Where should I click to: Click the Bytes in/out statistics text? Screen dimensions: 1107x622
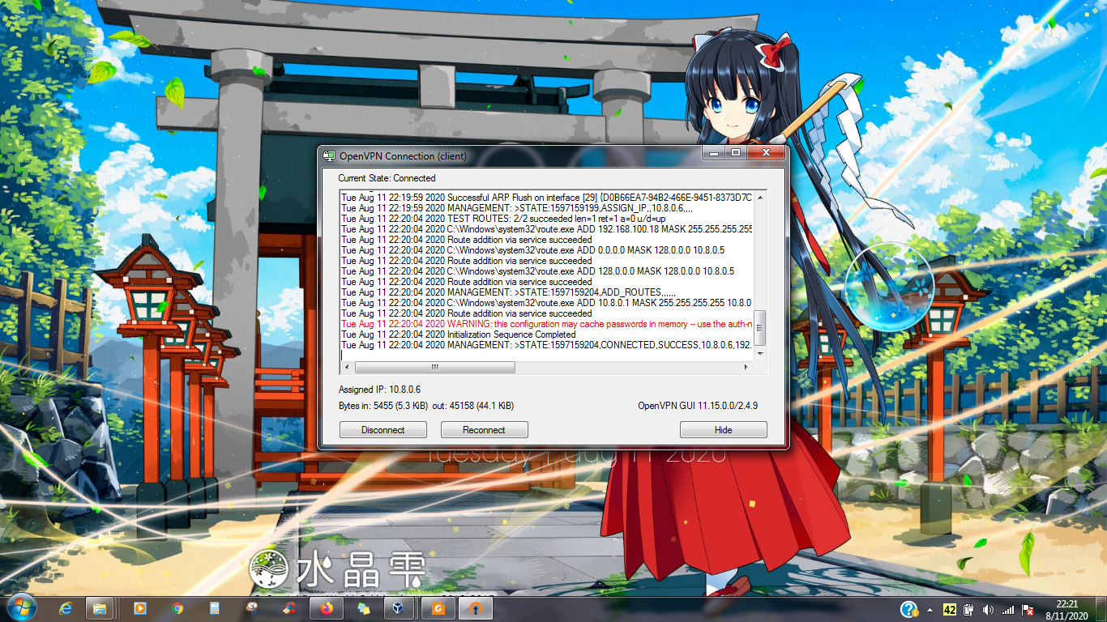(425, 406)
